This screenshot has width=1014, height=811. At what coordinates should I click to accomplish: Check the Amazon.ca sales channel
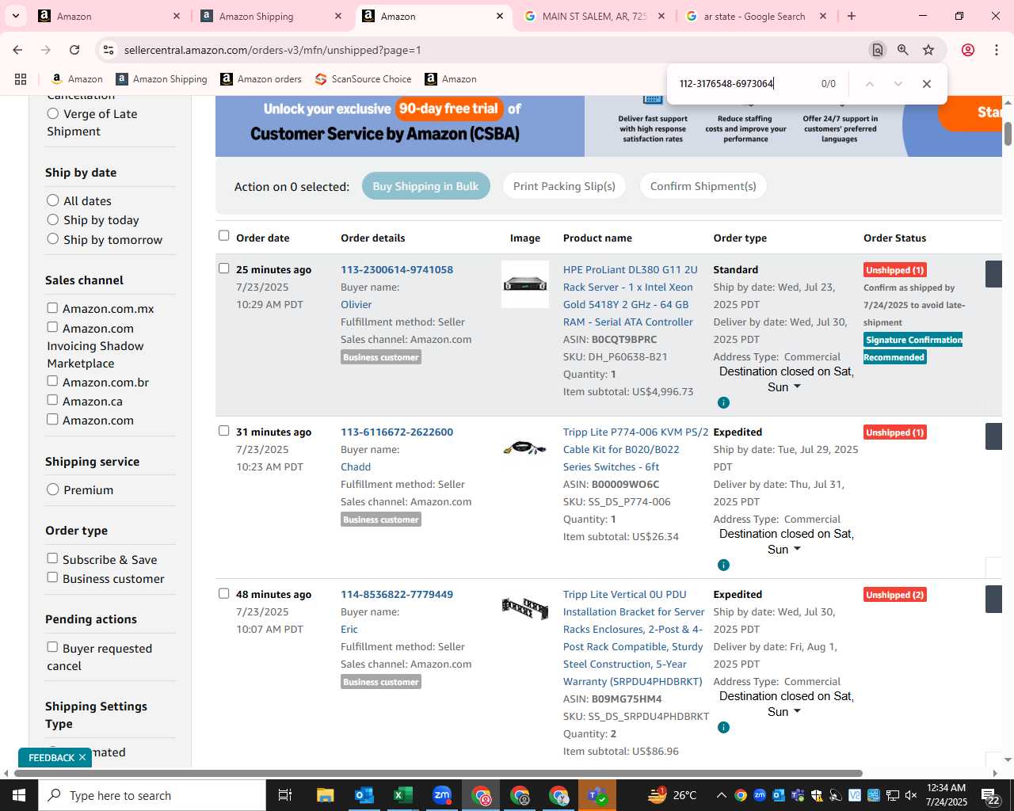pos(52,400)
